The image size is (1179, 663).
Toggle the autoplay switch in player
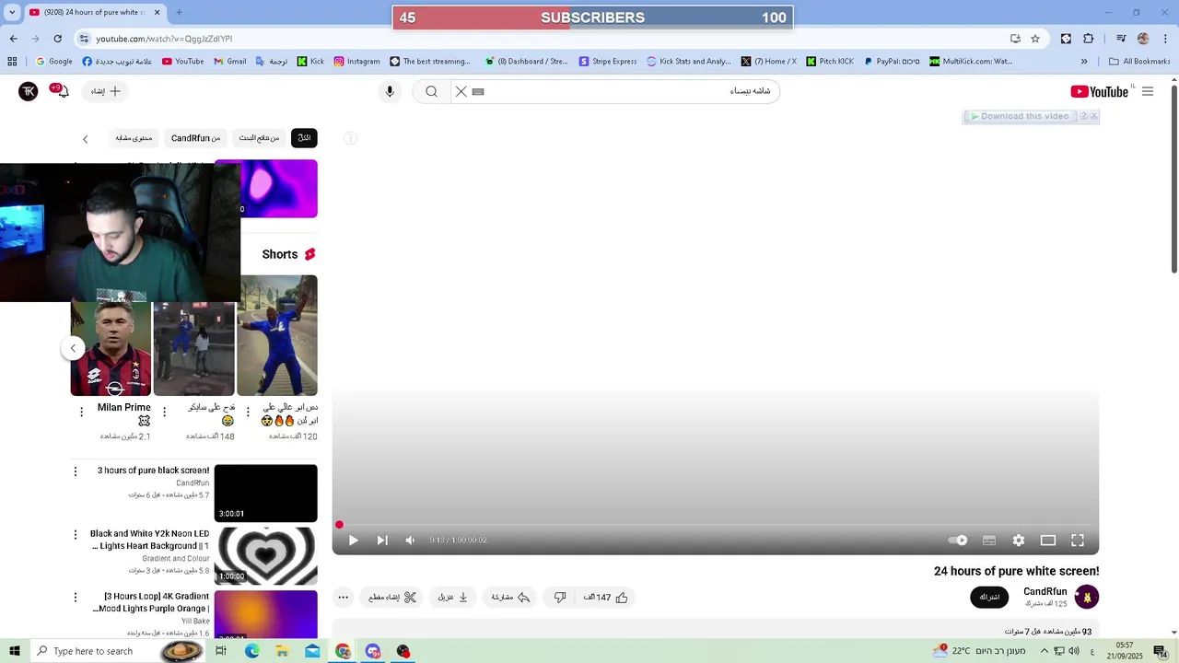pos(958,541)
